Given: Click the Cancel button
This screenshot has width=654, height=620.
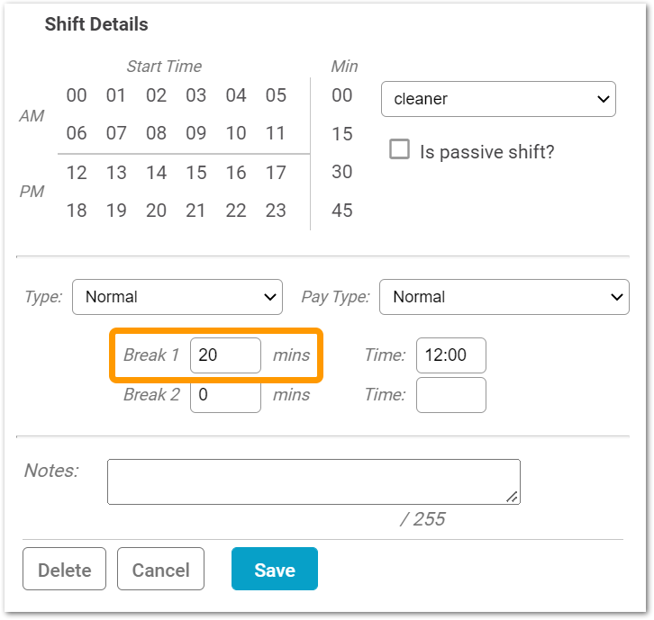Looking at the screenshot, I should pyautogui.click(x=160, y=571).
